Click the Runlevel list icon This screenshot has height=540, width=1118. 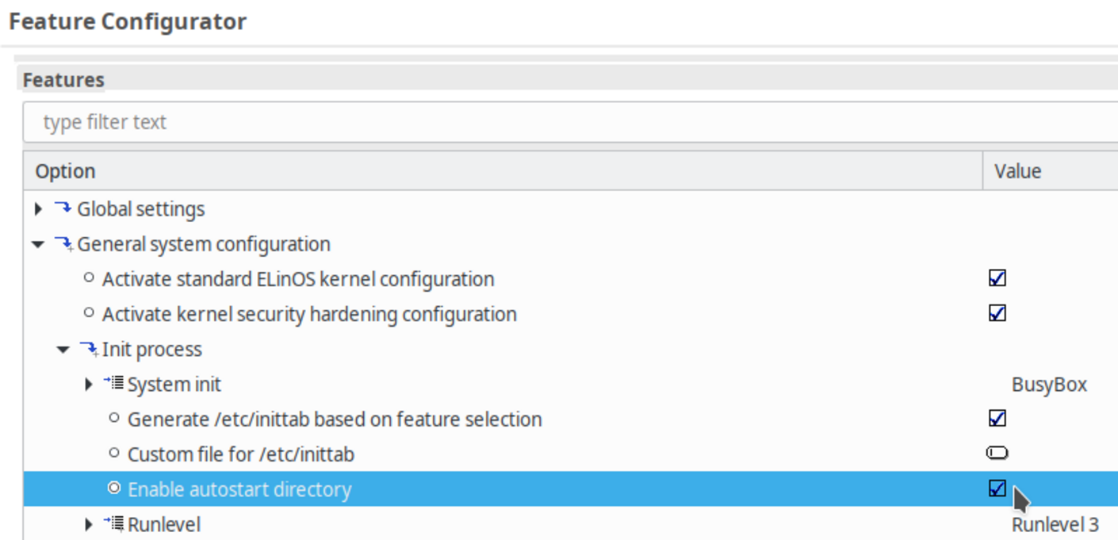(x=114, y=524)
